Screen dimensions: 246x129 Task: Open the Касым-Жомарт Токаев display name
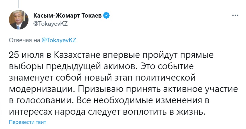[68, 16]
